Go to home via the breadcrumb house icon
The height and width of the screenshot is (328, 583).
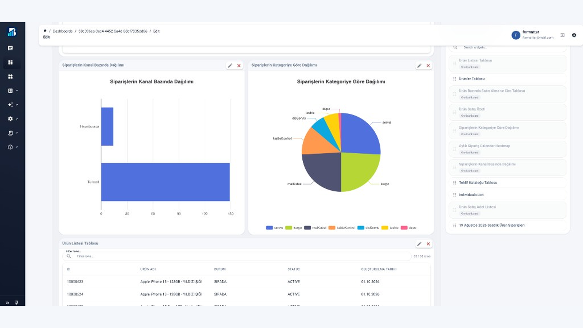pos(45,31)
